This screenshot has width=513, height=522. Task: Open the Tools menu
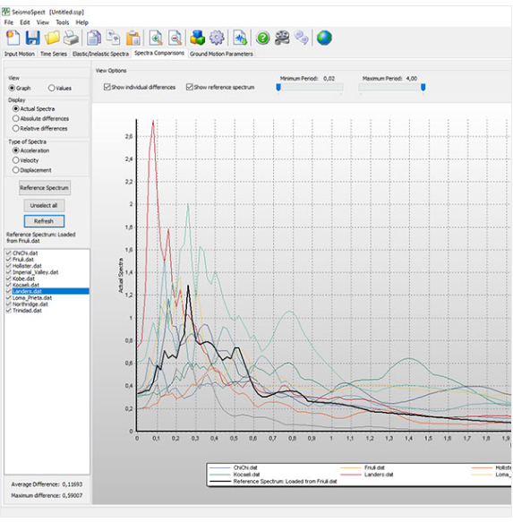[x=63, y=22]
